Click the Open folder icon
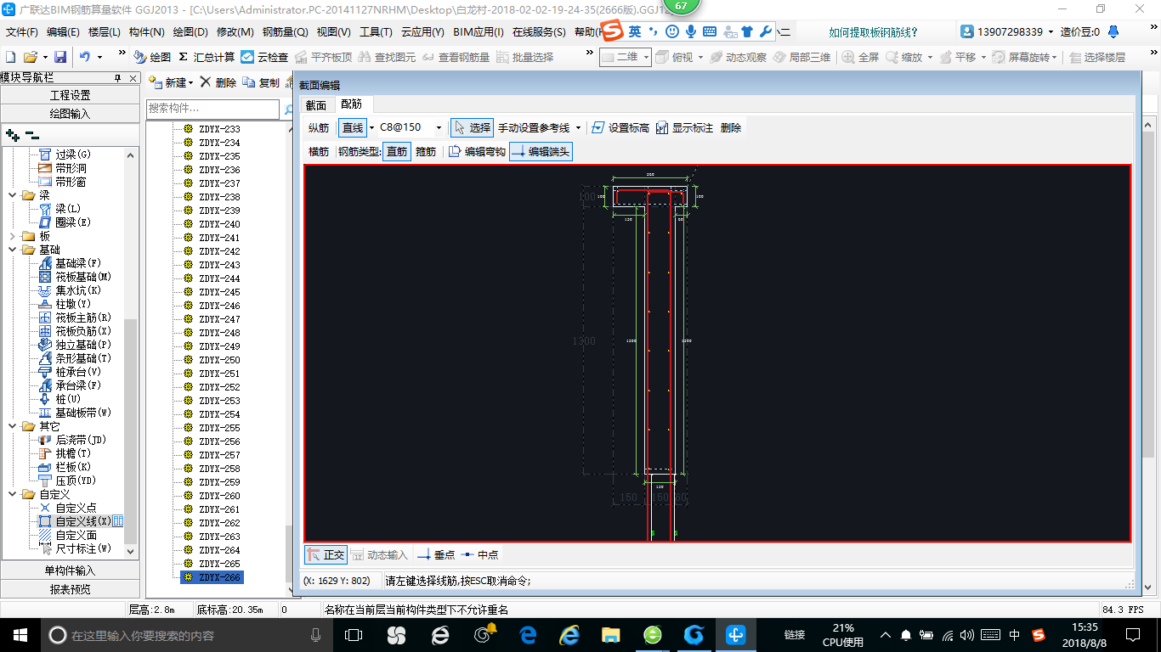This screenshot has width=1161, height=652. (x=30, y=57)
